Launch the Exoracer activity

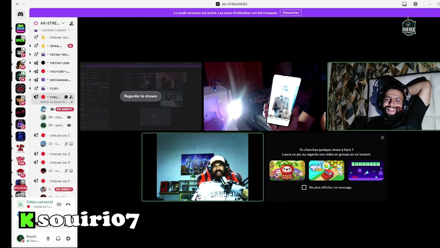[x=366, y=170]
